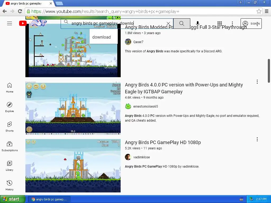
Task: Select the 'download' search suggestion
Action: (x=103, y=37)
